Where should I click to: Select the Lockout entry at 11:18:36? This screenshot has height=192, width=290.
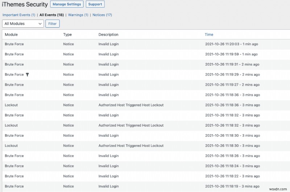[x=11, y=105]
